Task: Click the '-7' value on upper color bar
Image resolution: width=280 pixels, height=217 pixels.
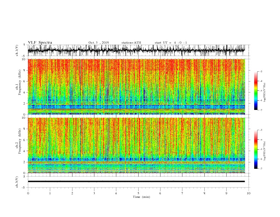Action: pos(261,110)
